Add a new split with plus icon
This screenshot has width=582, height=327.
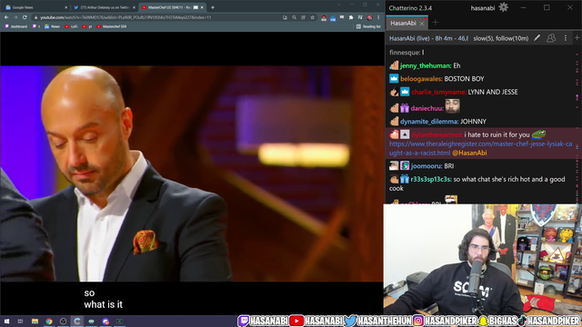coord(577,38)
